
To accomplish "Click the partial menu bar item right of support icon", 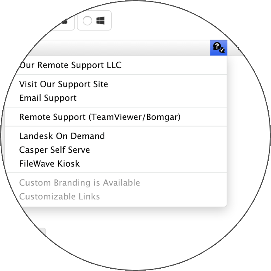I will coord(239,48).
